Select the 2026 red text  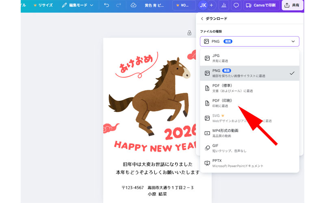(x=180, y=132)
